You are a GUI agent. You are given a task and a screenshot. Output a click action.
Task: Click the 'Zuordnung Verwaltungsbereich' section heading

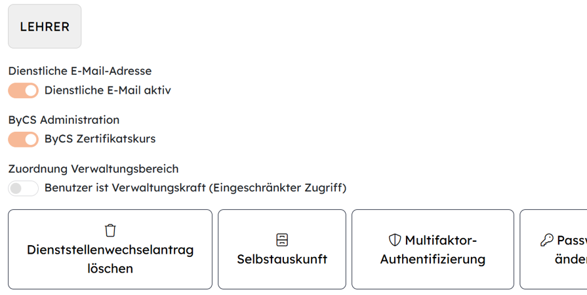pos(93,169)
